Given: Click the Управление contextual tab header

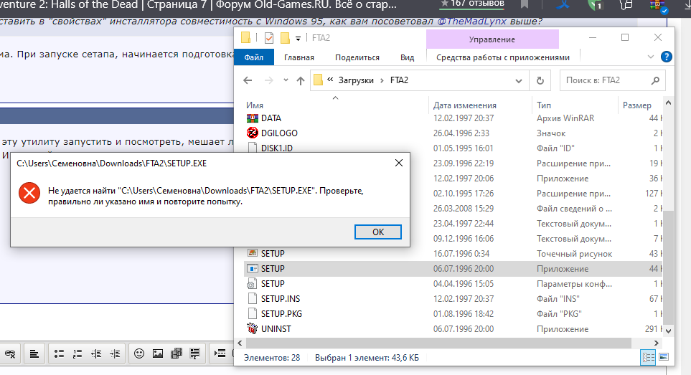Looking at the screenshot, I should point(492,39).
